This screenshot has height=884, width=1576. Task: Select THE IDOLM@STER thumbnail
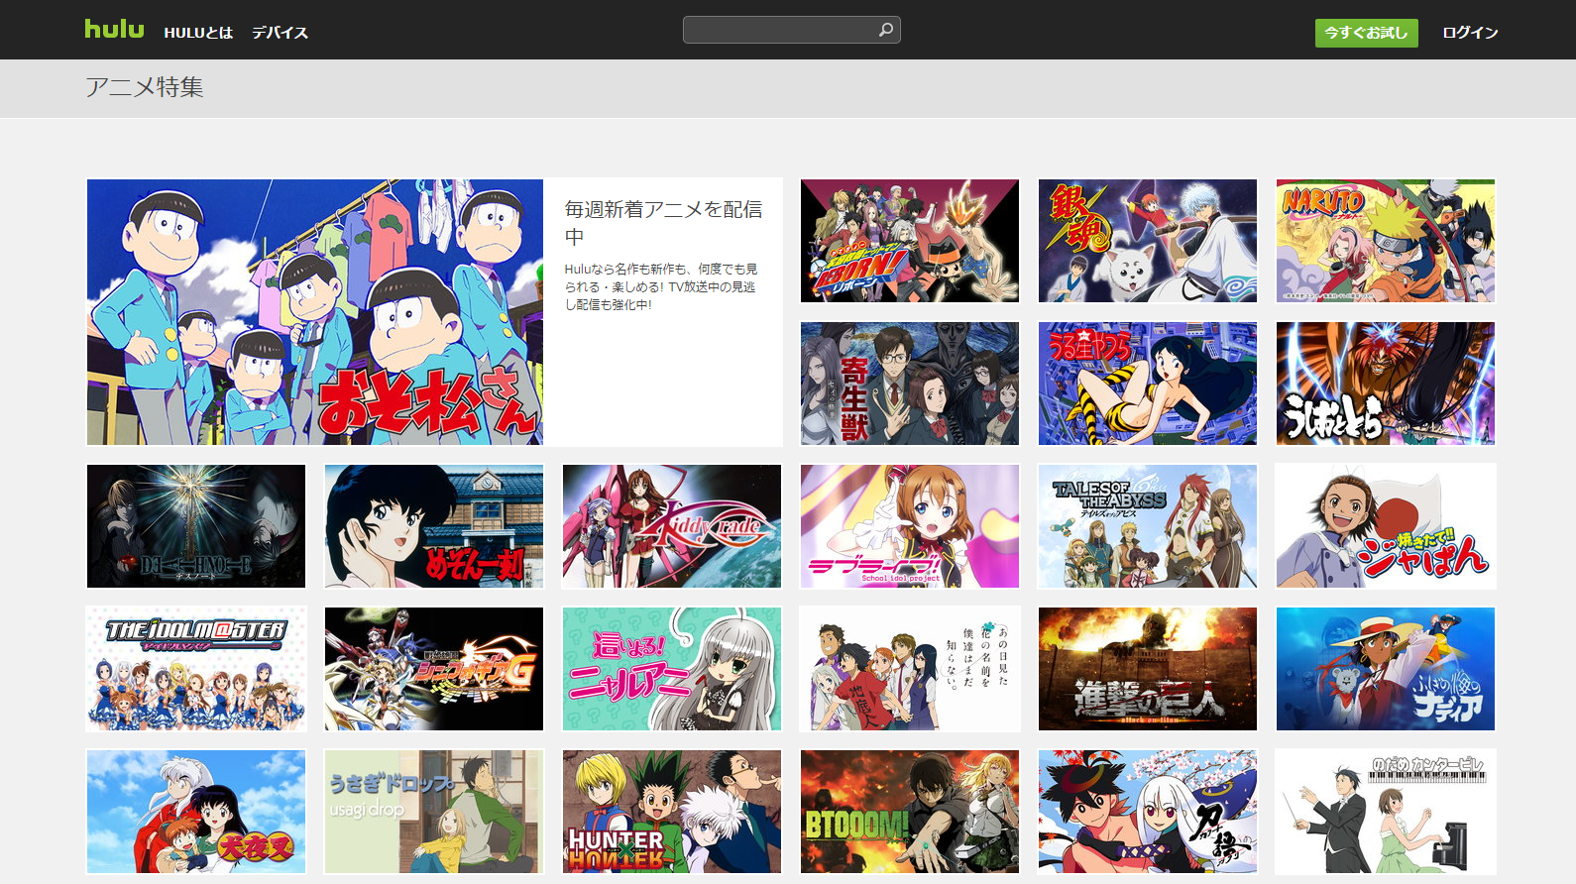click(196, 669)
